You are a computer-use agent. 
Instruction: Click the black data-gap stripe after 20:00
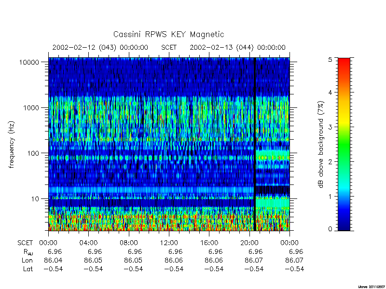pyautogui.click(x=255, y=144)
